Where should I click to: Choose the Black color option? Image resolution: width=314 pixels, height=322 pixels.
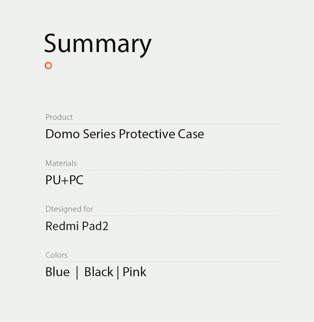pyautogui.click(x=99, y=272)
